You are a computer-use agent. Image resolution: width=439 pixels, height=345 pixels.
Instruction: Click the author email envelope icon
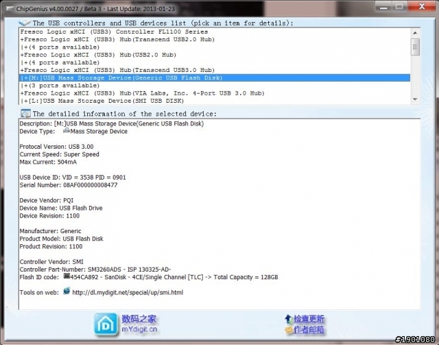289,330
